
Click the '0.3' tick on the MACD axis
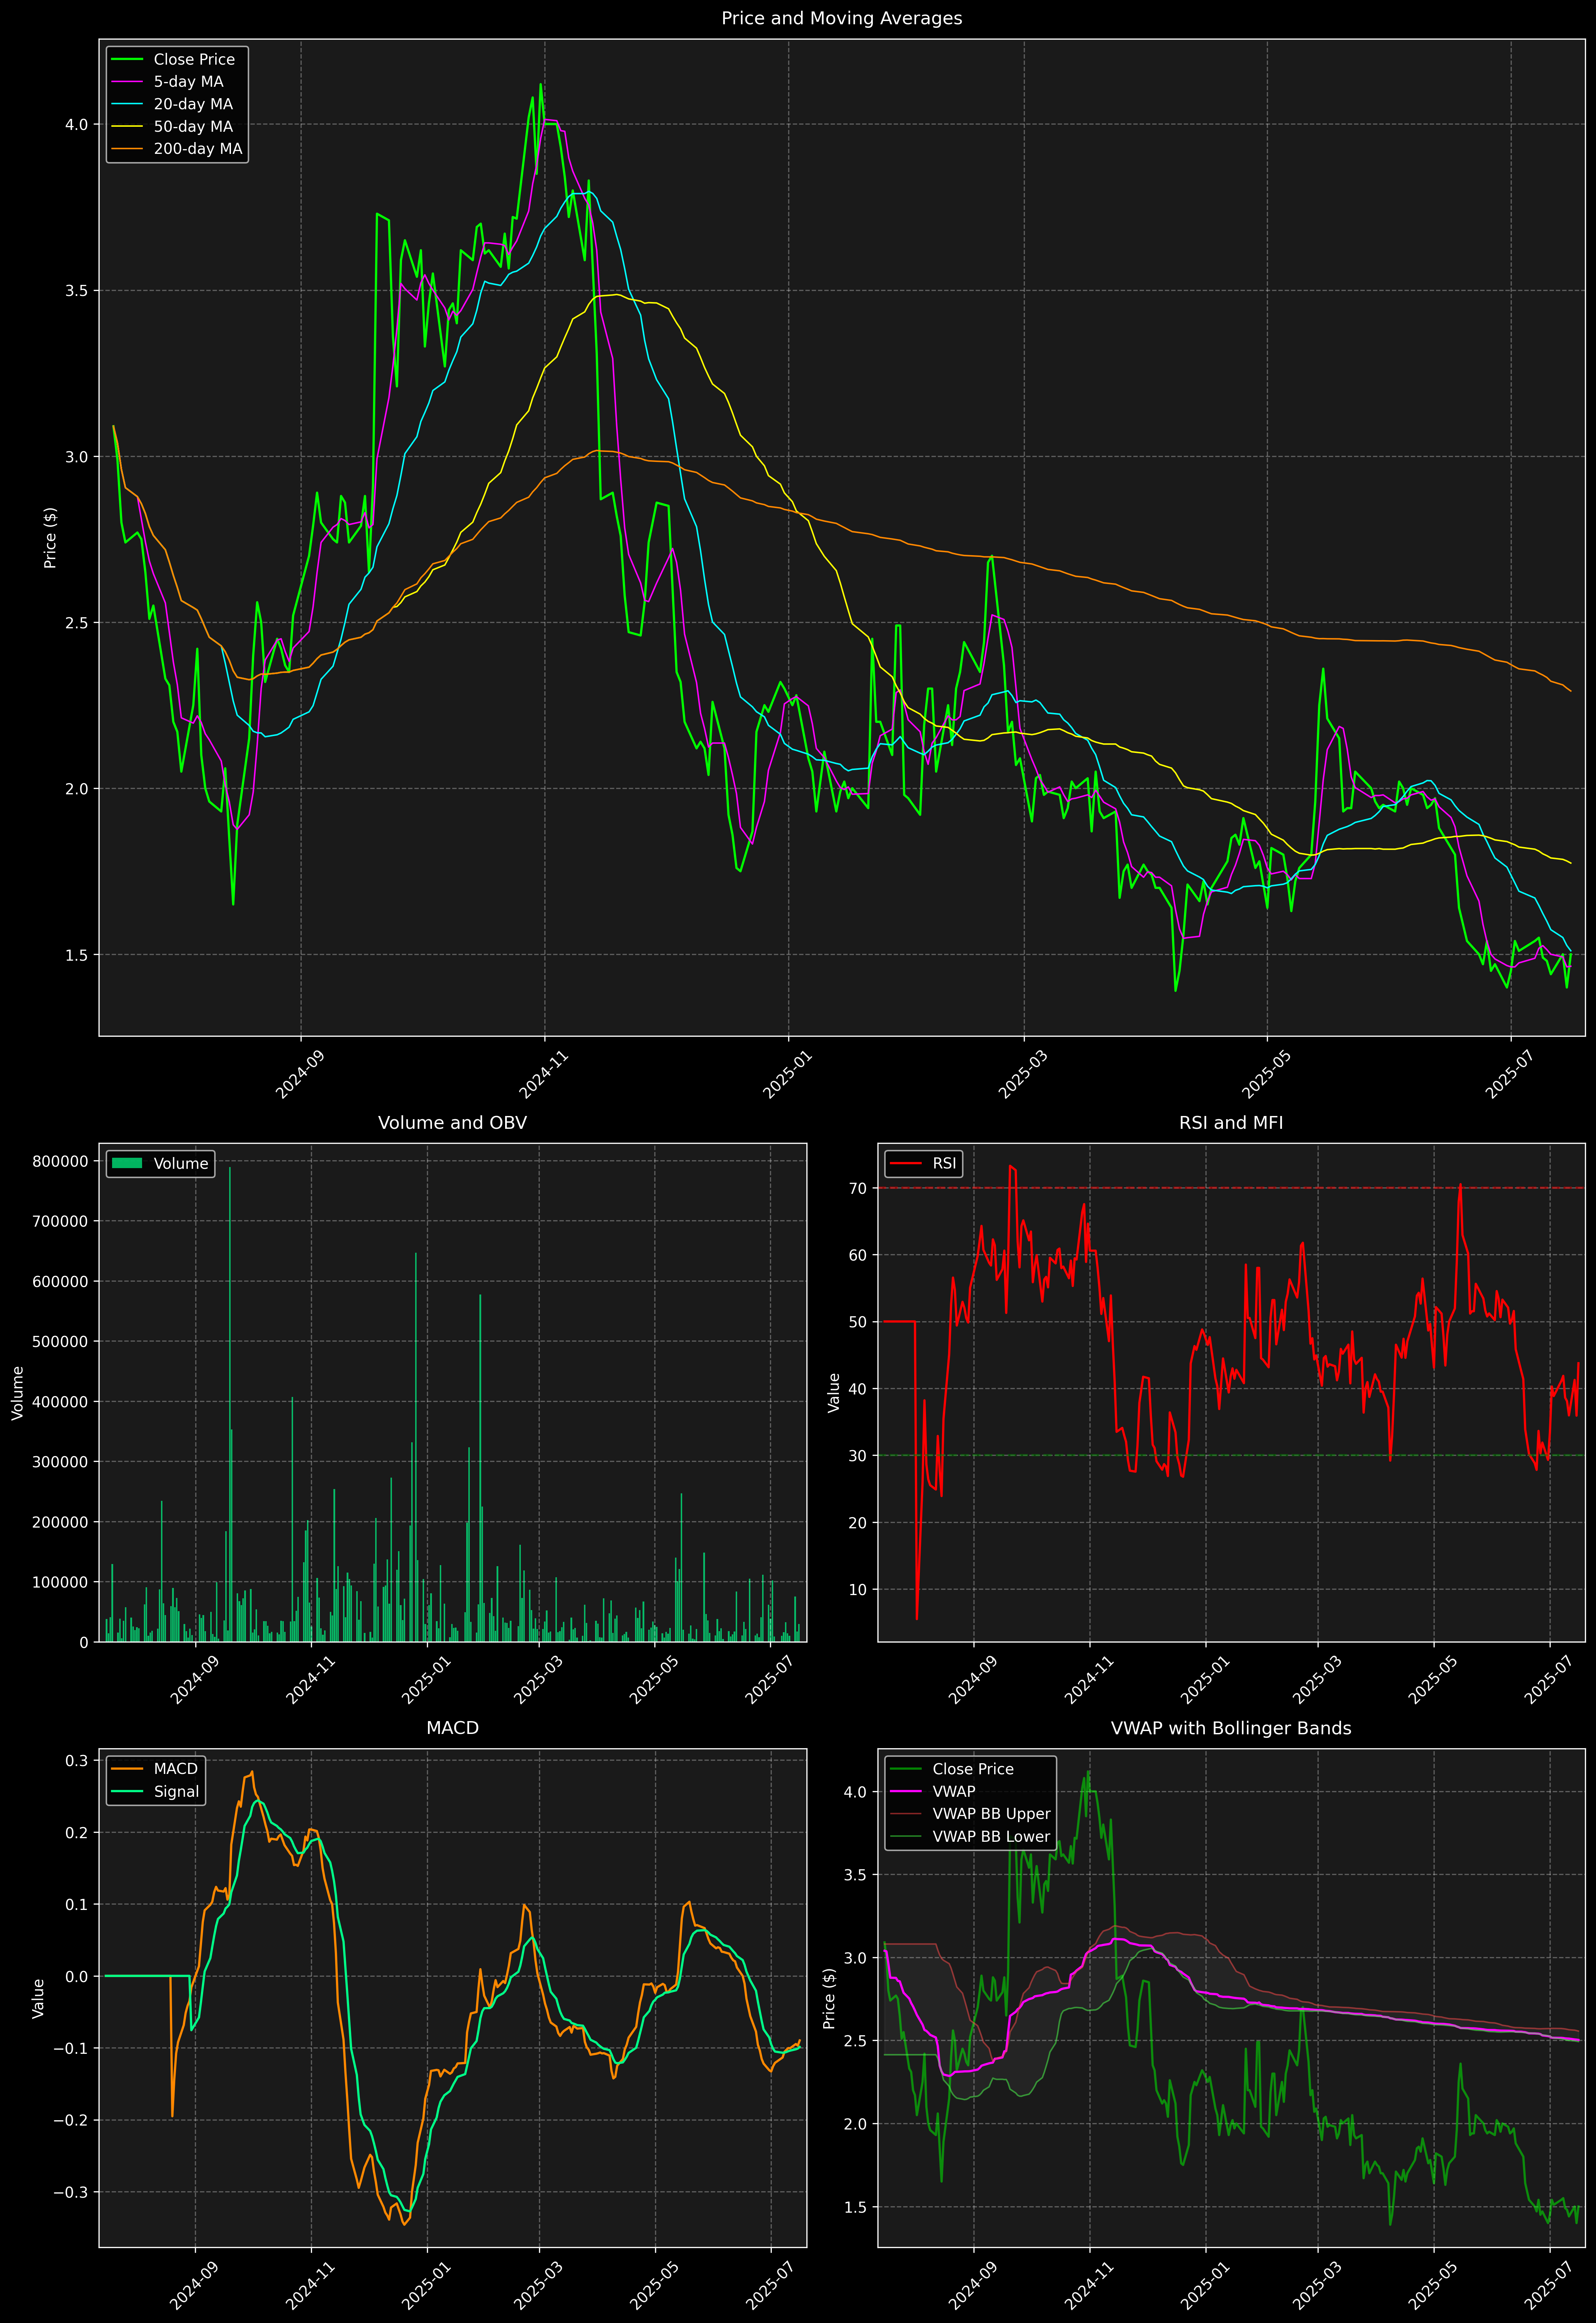click(x=77, y=1761)
